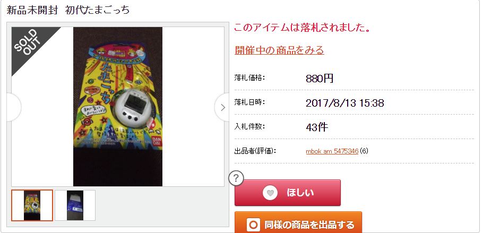Visit seller mbok_am_5475346 profile

[x=332, y=151]
